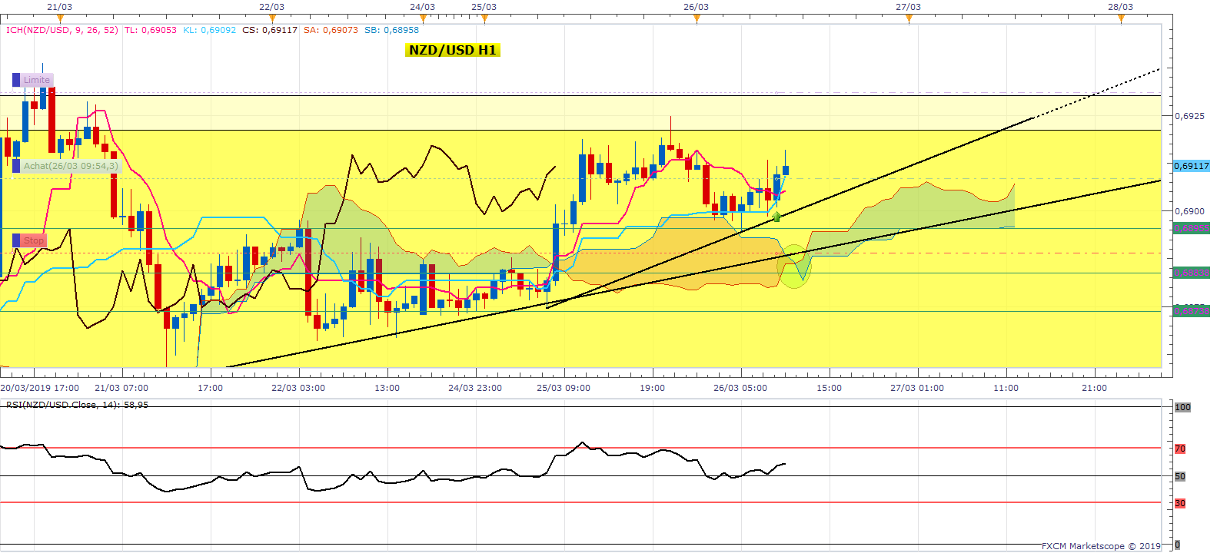Click the current price tag 0,69117

coord(1191,166)
